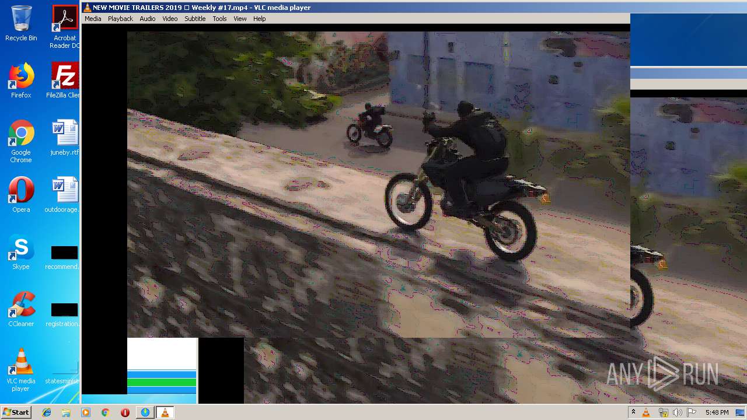
Task: Click the blue download app taskbar button
Action: click(x=145, y=412)
